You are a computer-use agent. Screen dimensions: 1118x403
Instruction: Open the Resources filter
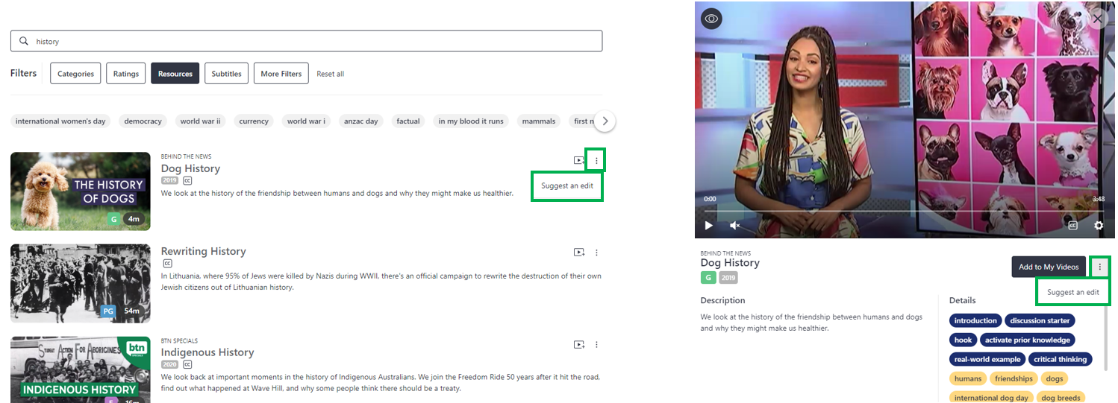point(175,74)
